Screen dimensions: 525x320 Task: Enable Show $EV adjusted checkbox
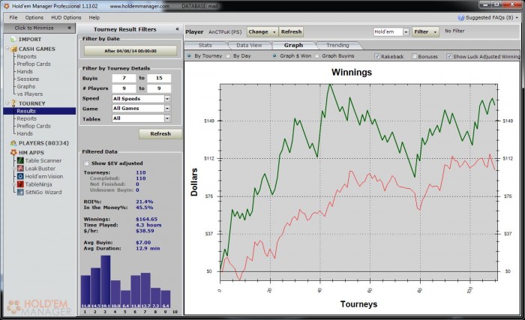tap(86, 163)
